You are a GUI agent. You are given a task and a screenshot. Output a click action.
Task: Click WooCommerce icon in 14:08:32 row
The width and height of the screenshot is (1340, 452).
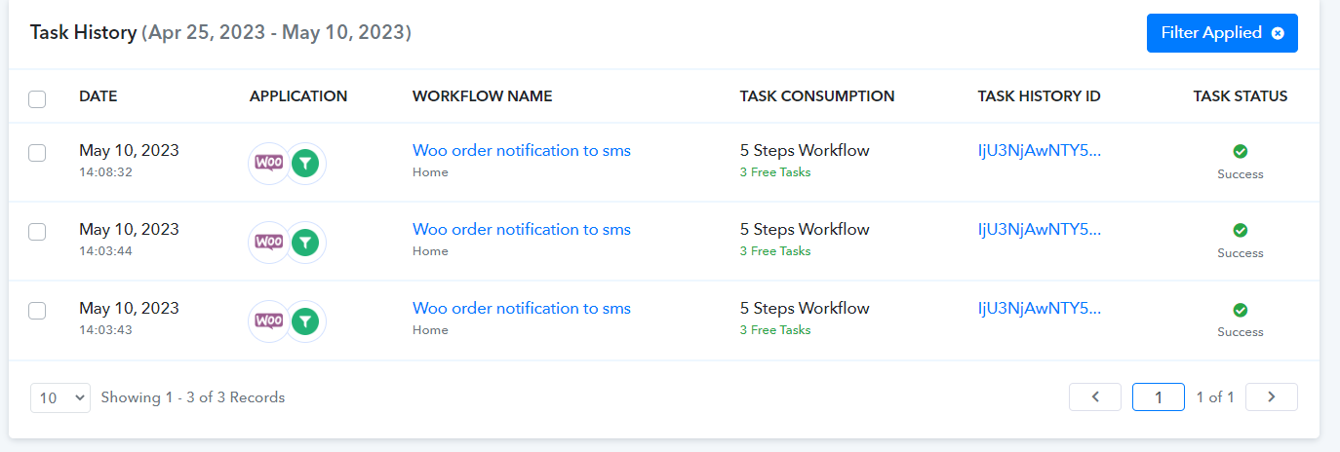tap(269, 163)
